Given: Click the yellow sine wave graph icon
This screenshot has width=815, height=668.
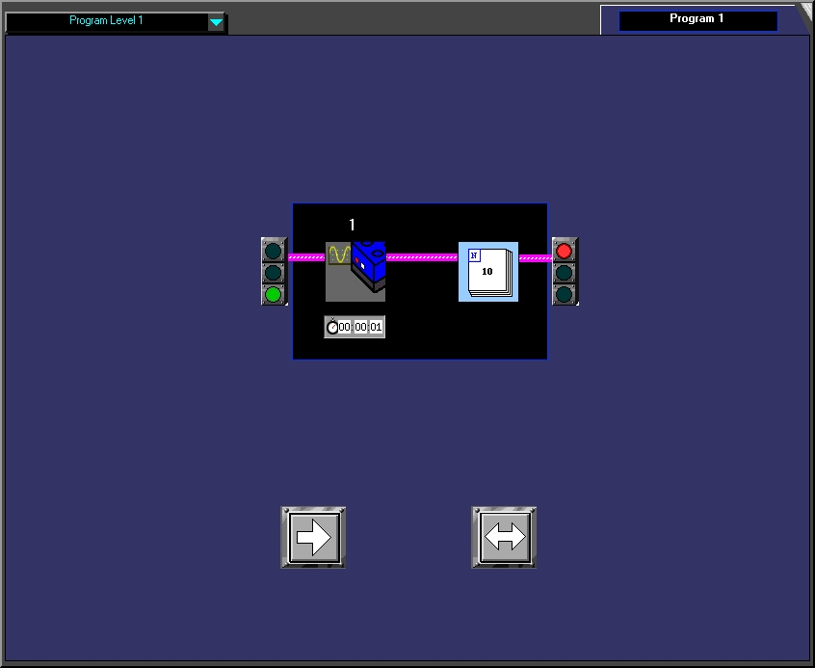Looking at the screenshot, I should [x=338, y=254].
